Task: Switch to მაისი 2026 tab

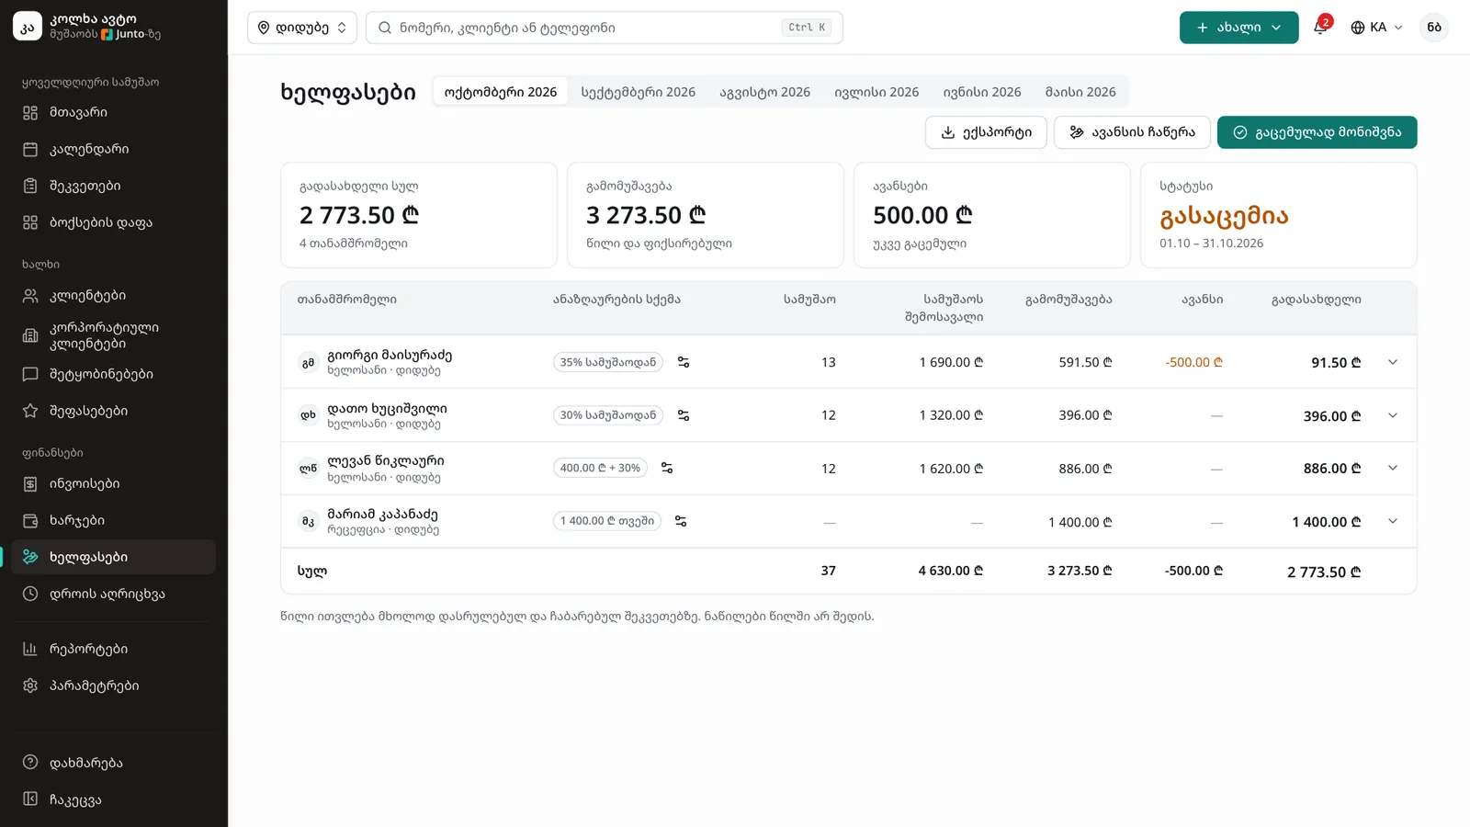Action: 1080,92
